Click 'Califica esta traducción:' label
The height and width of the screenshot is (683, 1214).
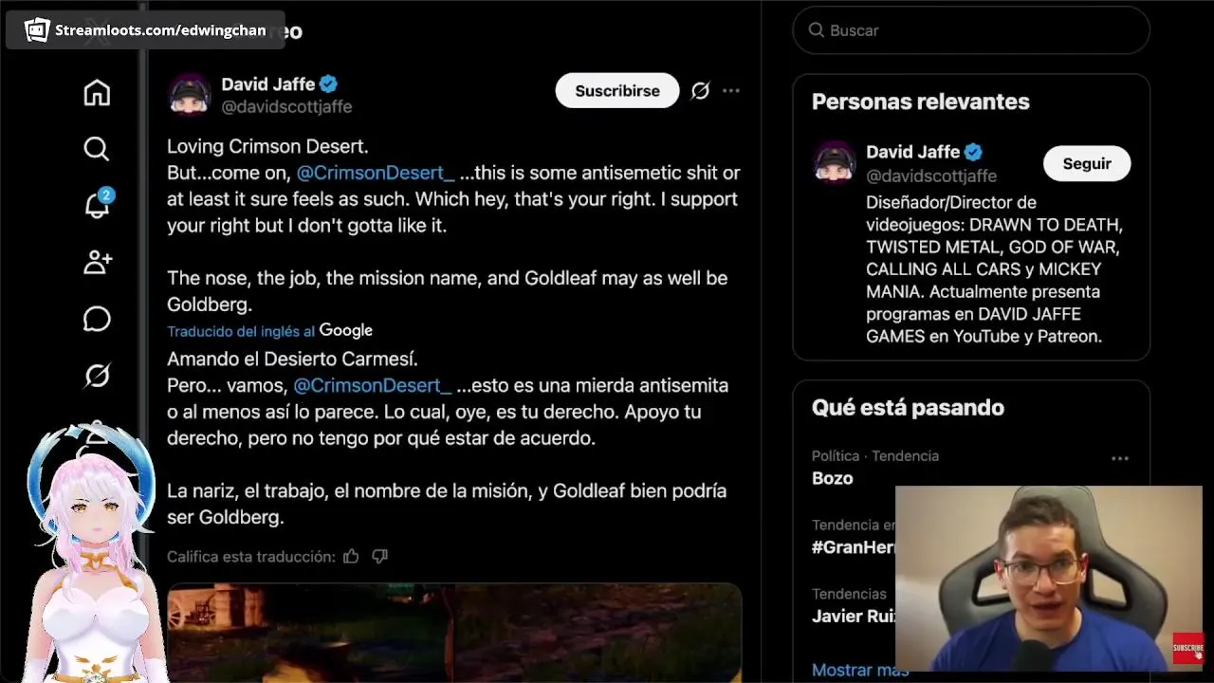pyautogui.click(x=250, y=556)
